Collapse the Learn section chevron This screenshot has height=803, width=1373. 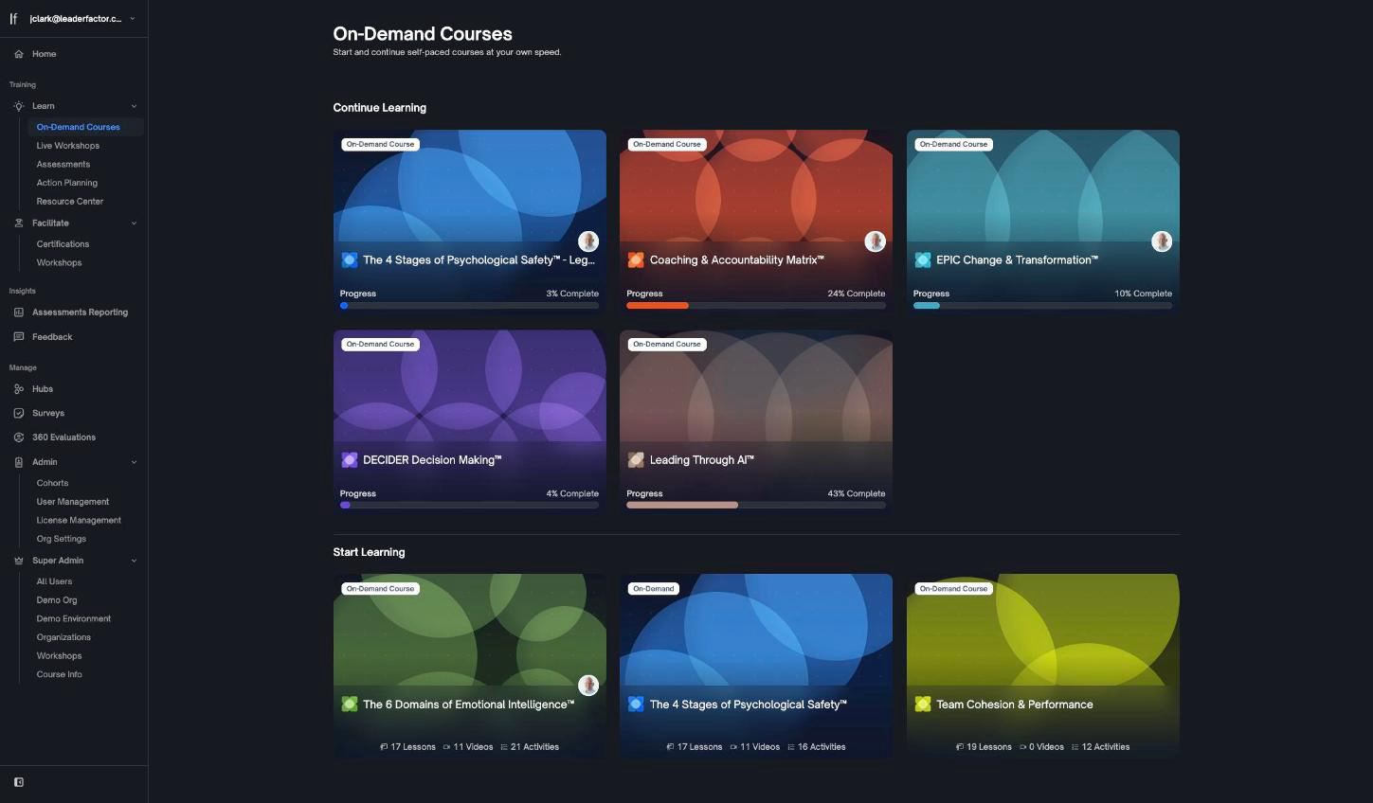click(134, 106)
